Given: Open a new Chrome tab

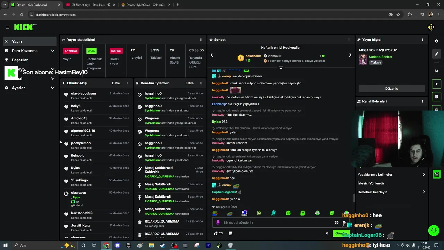Looking at the screenshot, I should 178,5.
